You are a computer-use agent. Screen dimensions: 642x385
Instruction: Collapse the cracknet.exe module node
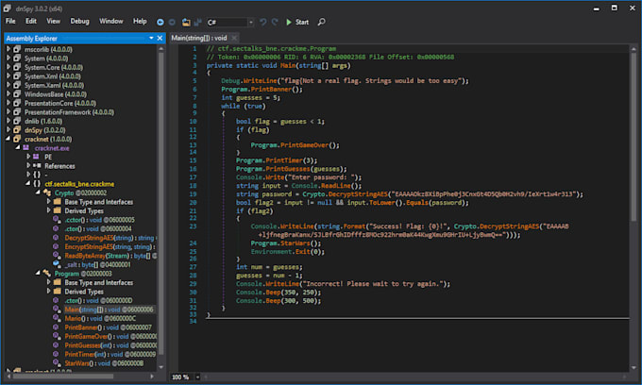[x=18, y=148]
